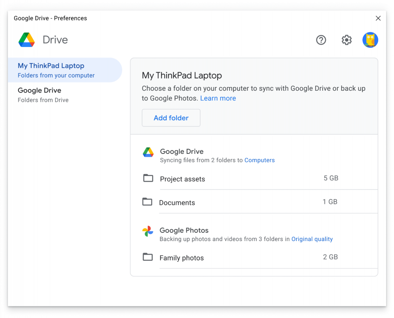Close the Preferences window
This screenshot has height=318, width=394.
pyautogui.click(x=378, y=18)
